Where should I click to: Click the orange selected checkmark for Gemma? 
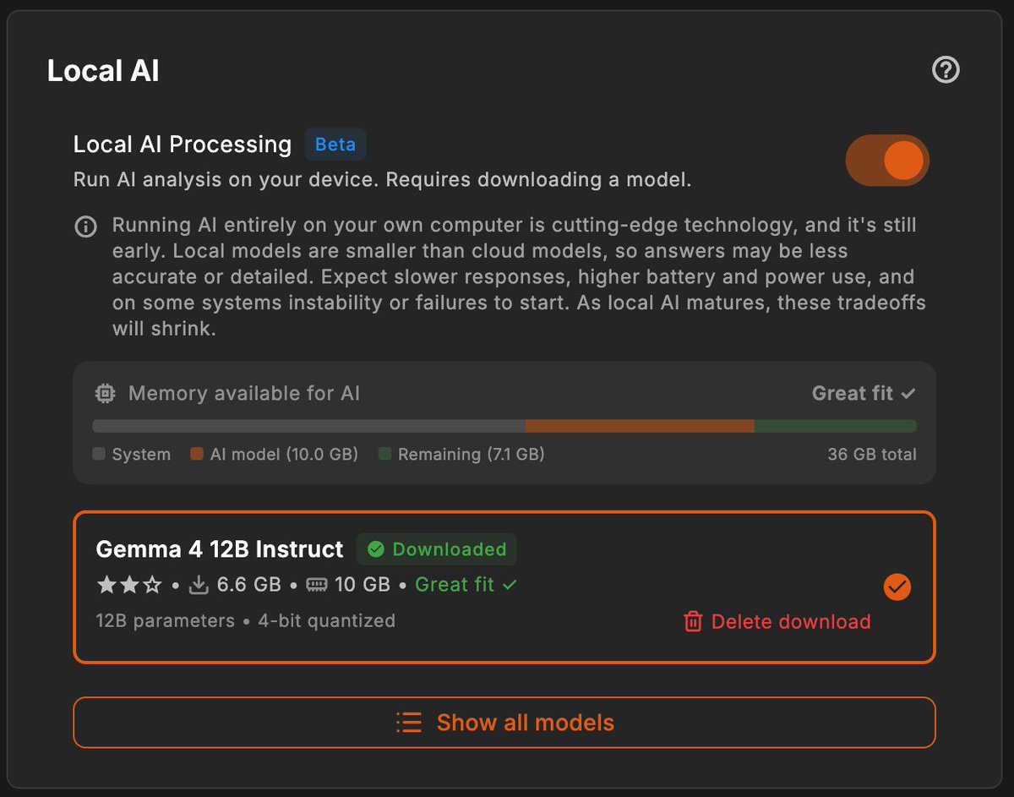(897, 587)
